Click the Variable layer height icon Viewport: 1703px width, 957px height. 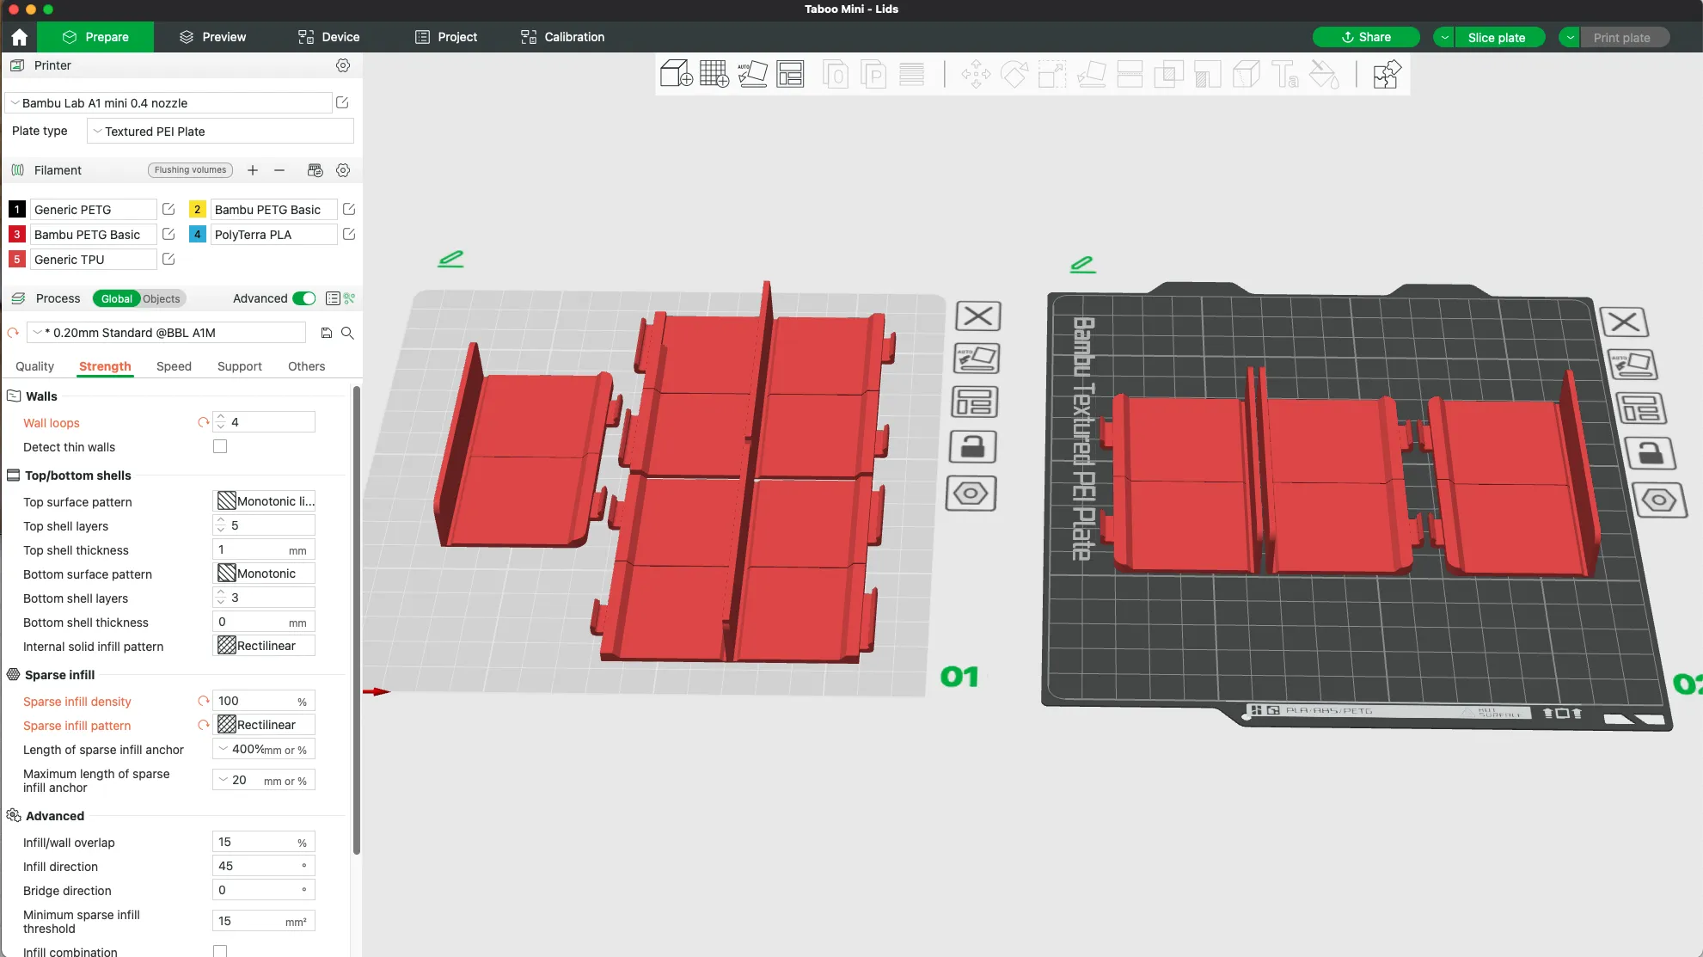coord(911,74)
